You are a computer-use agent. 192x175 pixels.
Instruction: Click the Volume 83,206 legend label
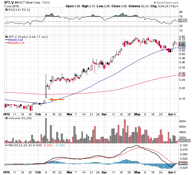click(x=20, y=118)
